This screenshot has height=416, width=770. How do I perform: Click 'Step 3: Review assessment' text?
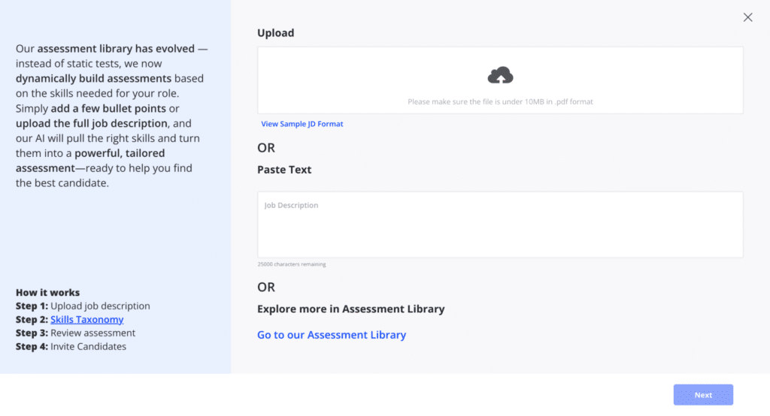point(76,333)
